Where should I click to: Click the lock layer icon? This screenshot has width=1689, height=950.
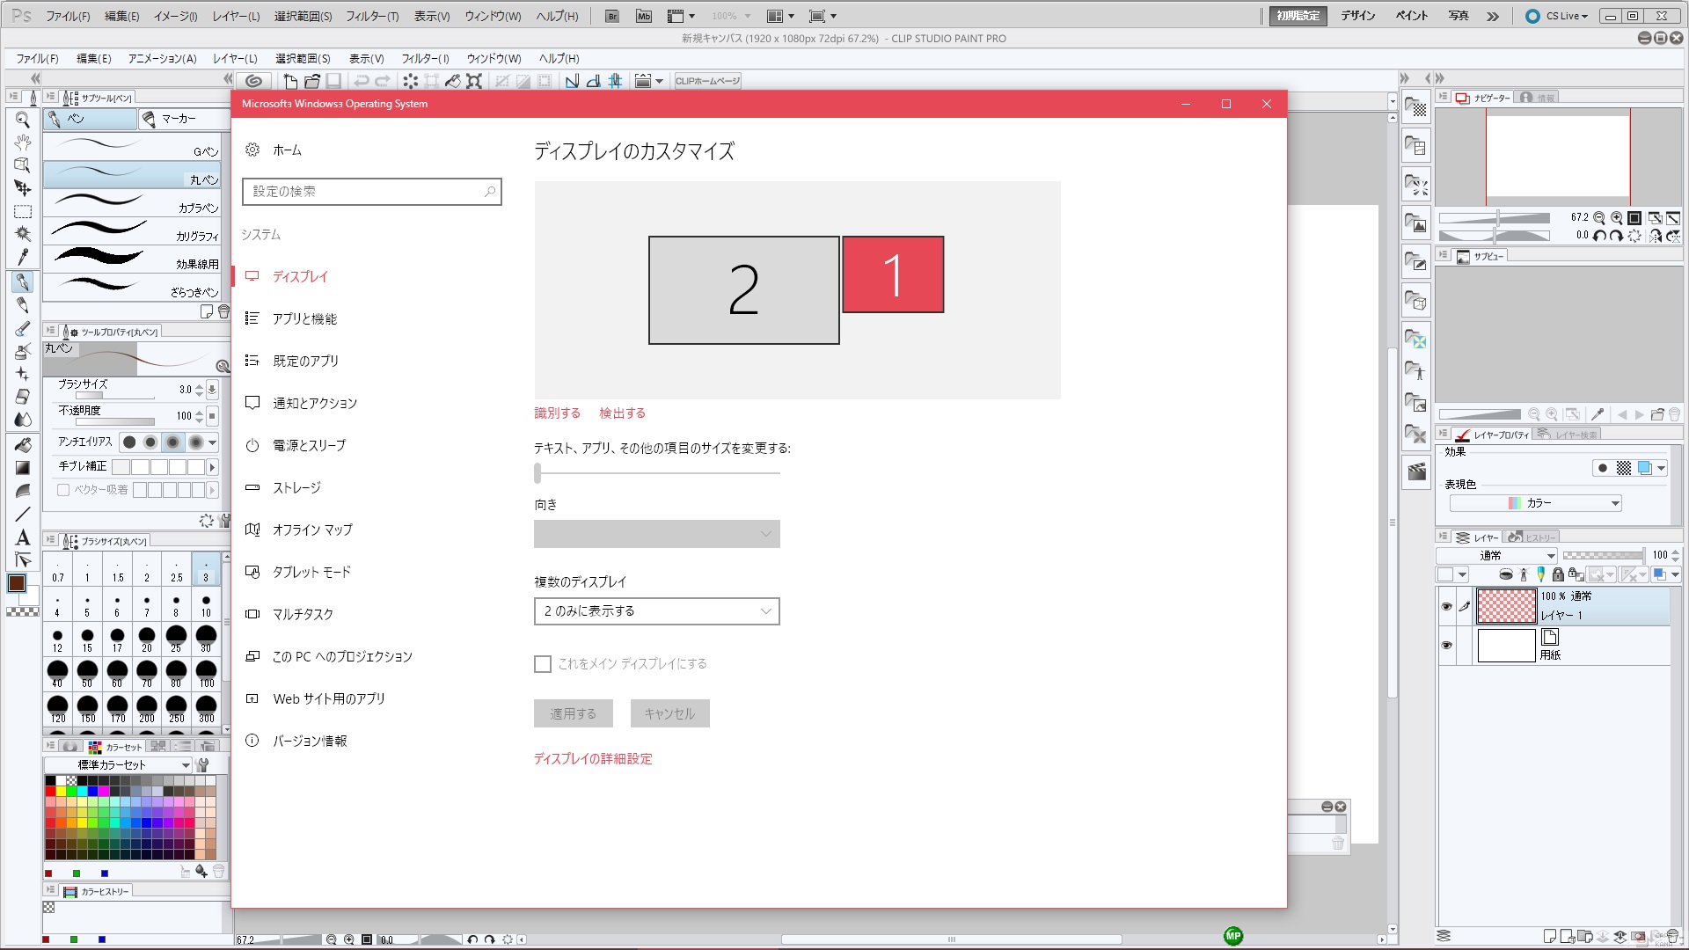pyautogui.click(x=1558, y=574)
